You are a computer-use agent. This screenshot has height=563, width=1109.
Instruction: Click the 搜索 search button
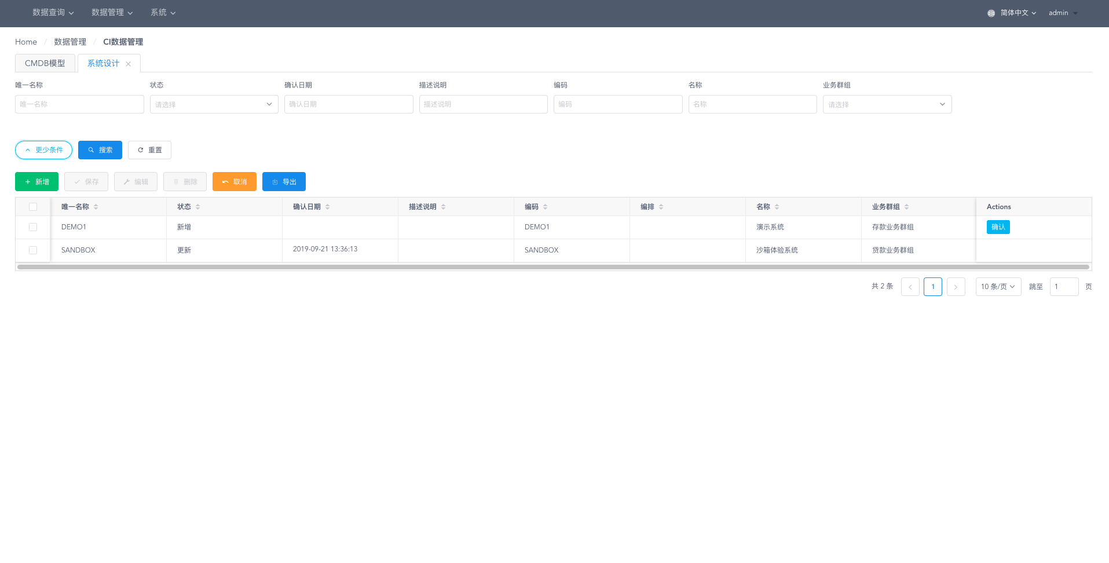click(100, 150)
